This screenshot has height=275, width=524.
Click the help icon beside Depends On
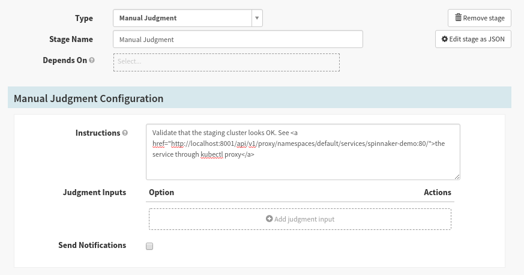(x=92, y=61)
